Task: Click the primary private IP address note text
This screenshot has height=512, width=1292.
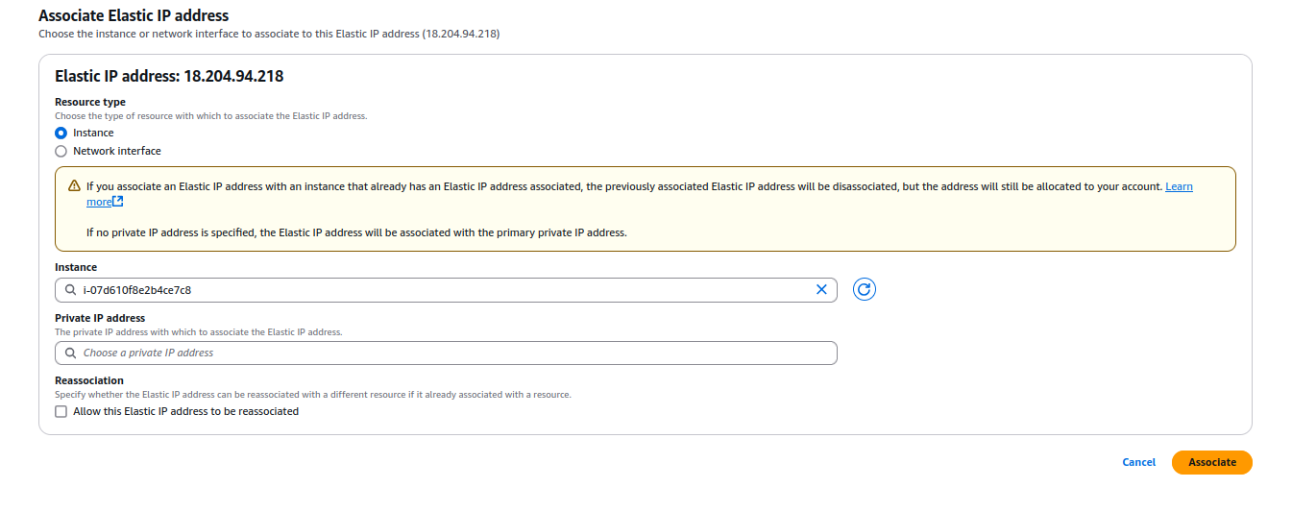Action: point(356,232)
